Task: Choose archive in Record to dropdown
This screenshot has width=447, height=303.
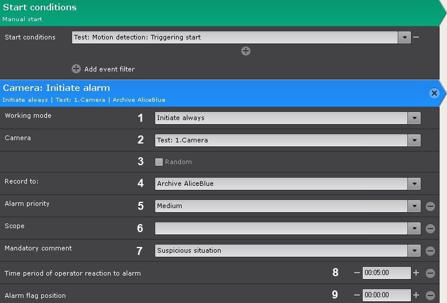Action: (414, 184)
